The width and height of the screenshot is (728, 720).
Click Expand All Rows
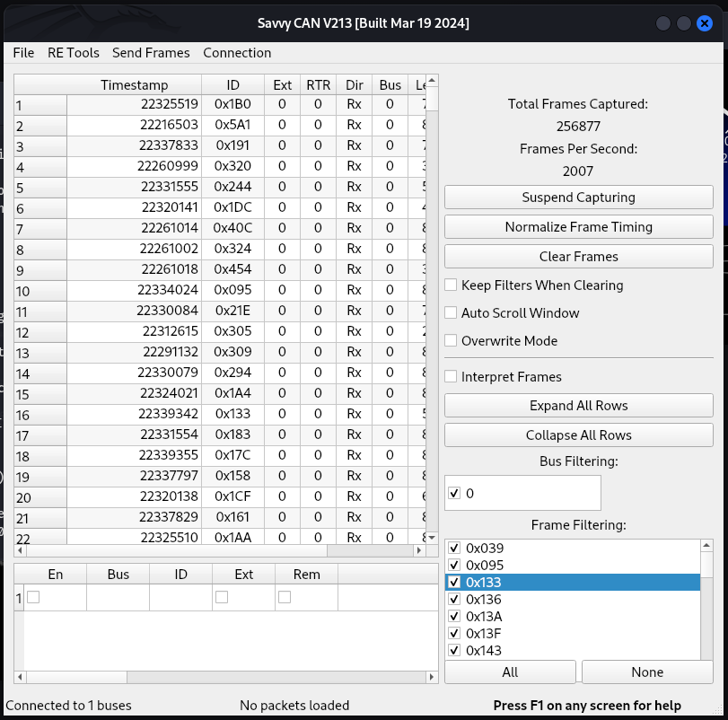coord(578,406)
